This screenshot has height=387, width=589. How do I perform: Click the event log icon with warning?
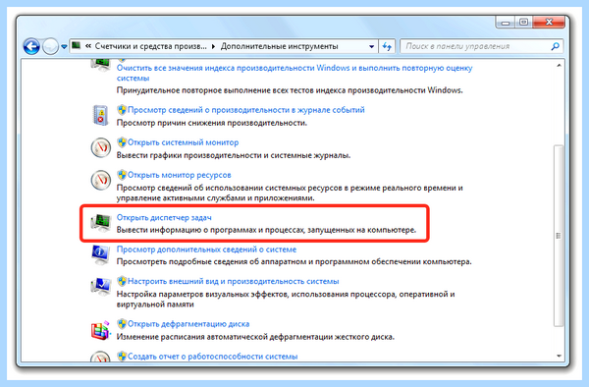click(100, 115)
